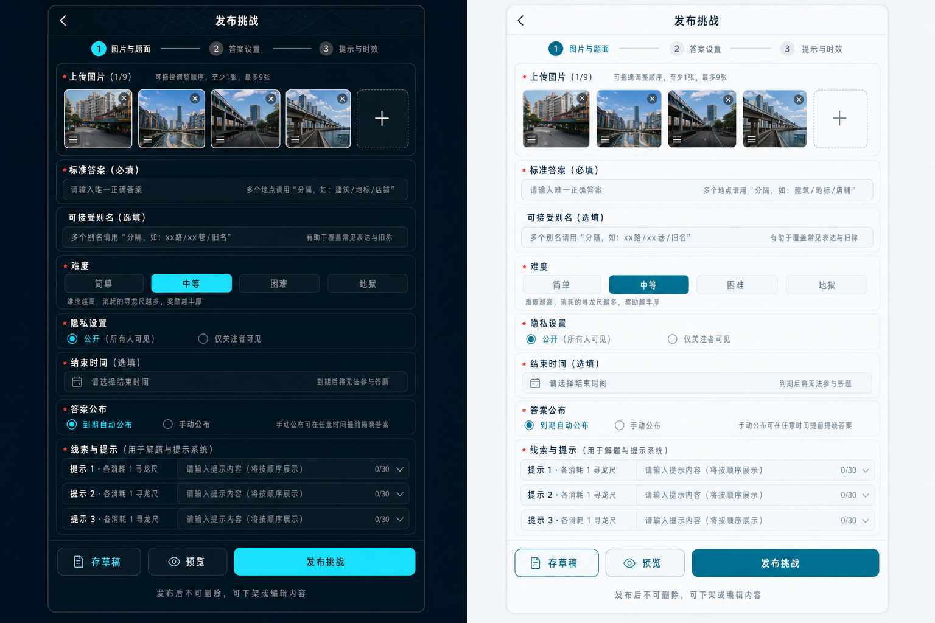
Task: Click reorder handle on third dark panel photo
Action: 220,139
